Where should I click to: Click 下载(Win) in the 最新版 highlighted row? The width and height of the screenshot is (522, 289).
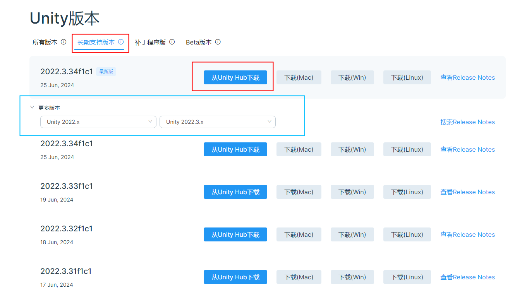(x=352, y=77)
